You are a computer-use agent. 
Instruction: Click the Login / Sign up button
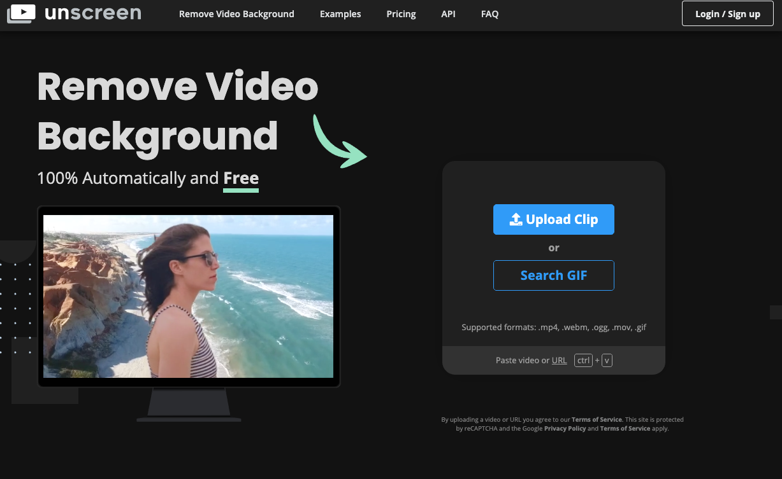click(x=727, y=13)
